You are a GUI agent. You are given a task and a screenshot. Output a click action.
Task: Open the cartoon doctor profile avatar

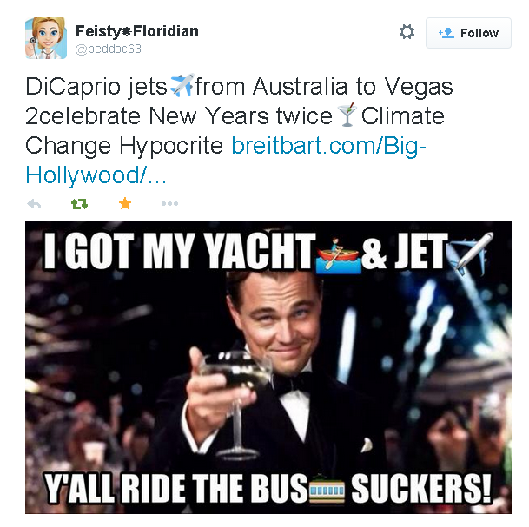coord(46,38)
